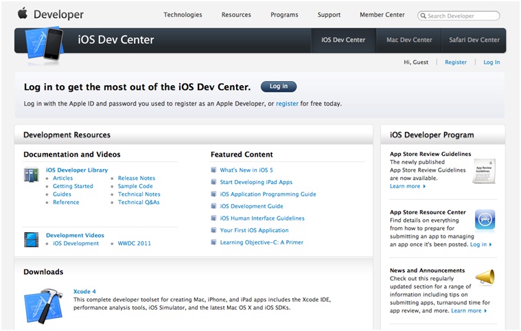Click the iOS Developer Library books icon

pyautogui.click(x=32, y=175)
